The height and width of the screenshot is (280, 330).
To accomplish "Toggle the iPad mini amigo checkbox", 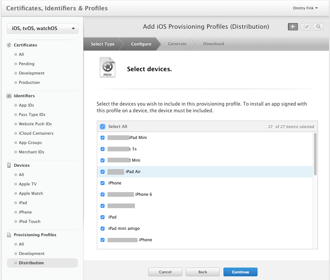I will point(103,229).
